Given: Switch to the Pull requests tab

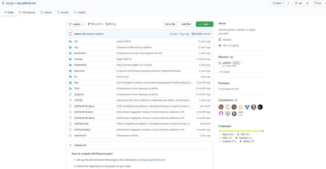Looking at the screenshot, I should (27, 12).
